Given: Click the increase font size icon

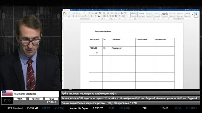Looking at the screenshot, I should pos(90,13).
